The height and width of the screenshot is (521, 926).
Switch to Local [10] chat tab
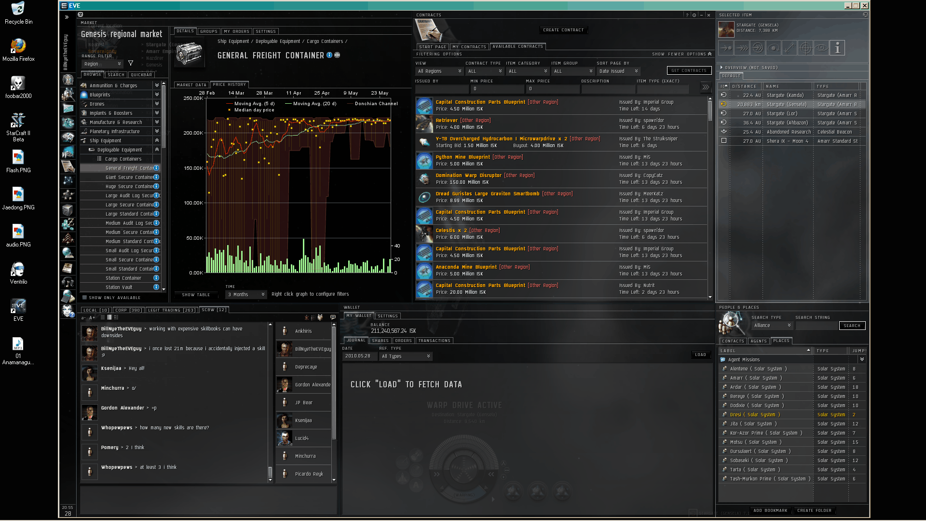coord(95,310)
